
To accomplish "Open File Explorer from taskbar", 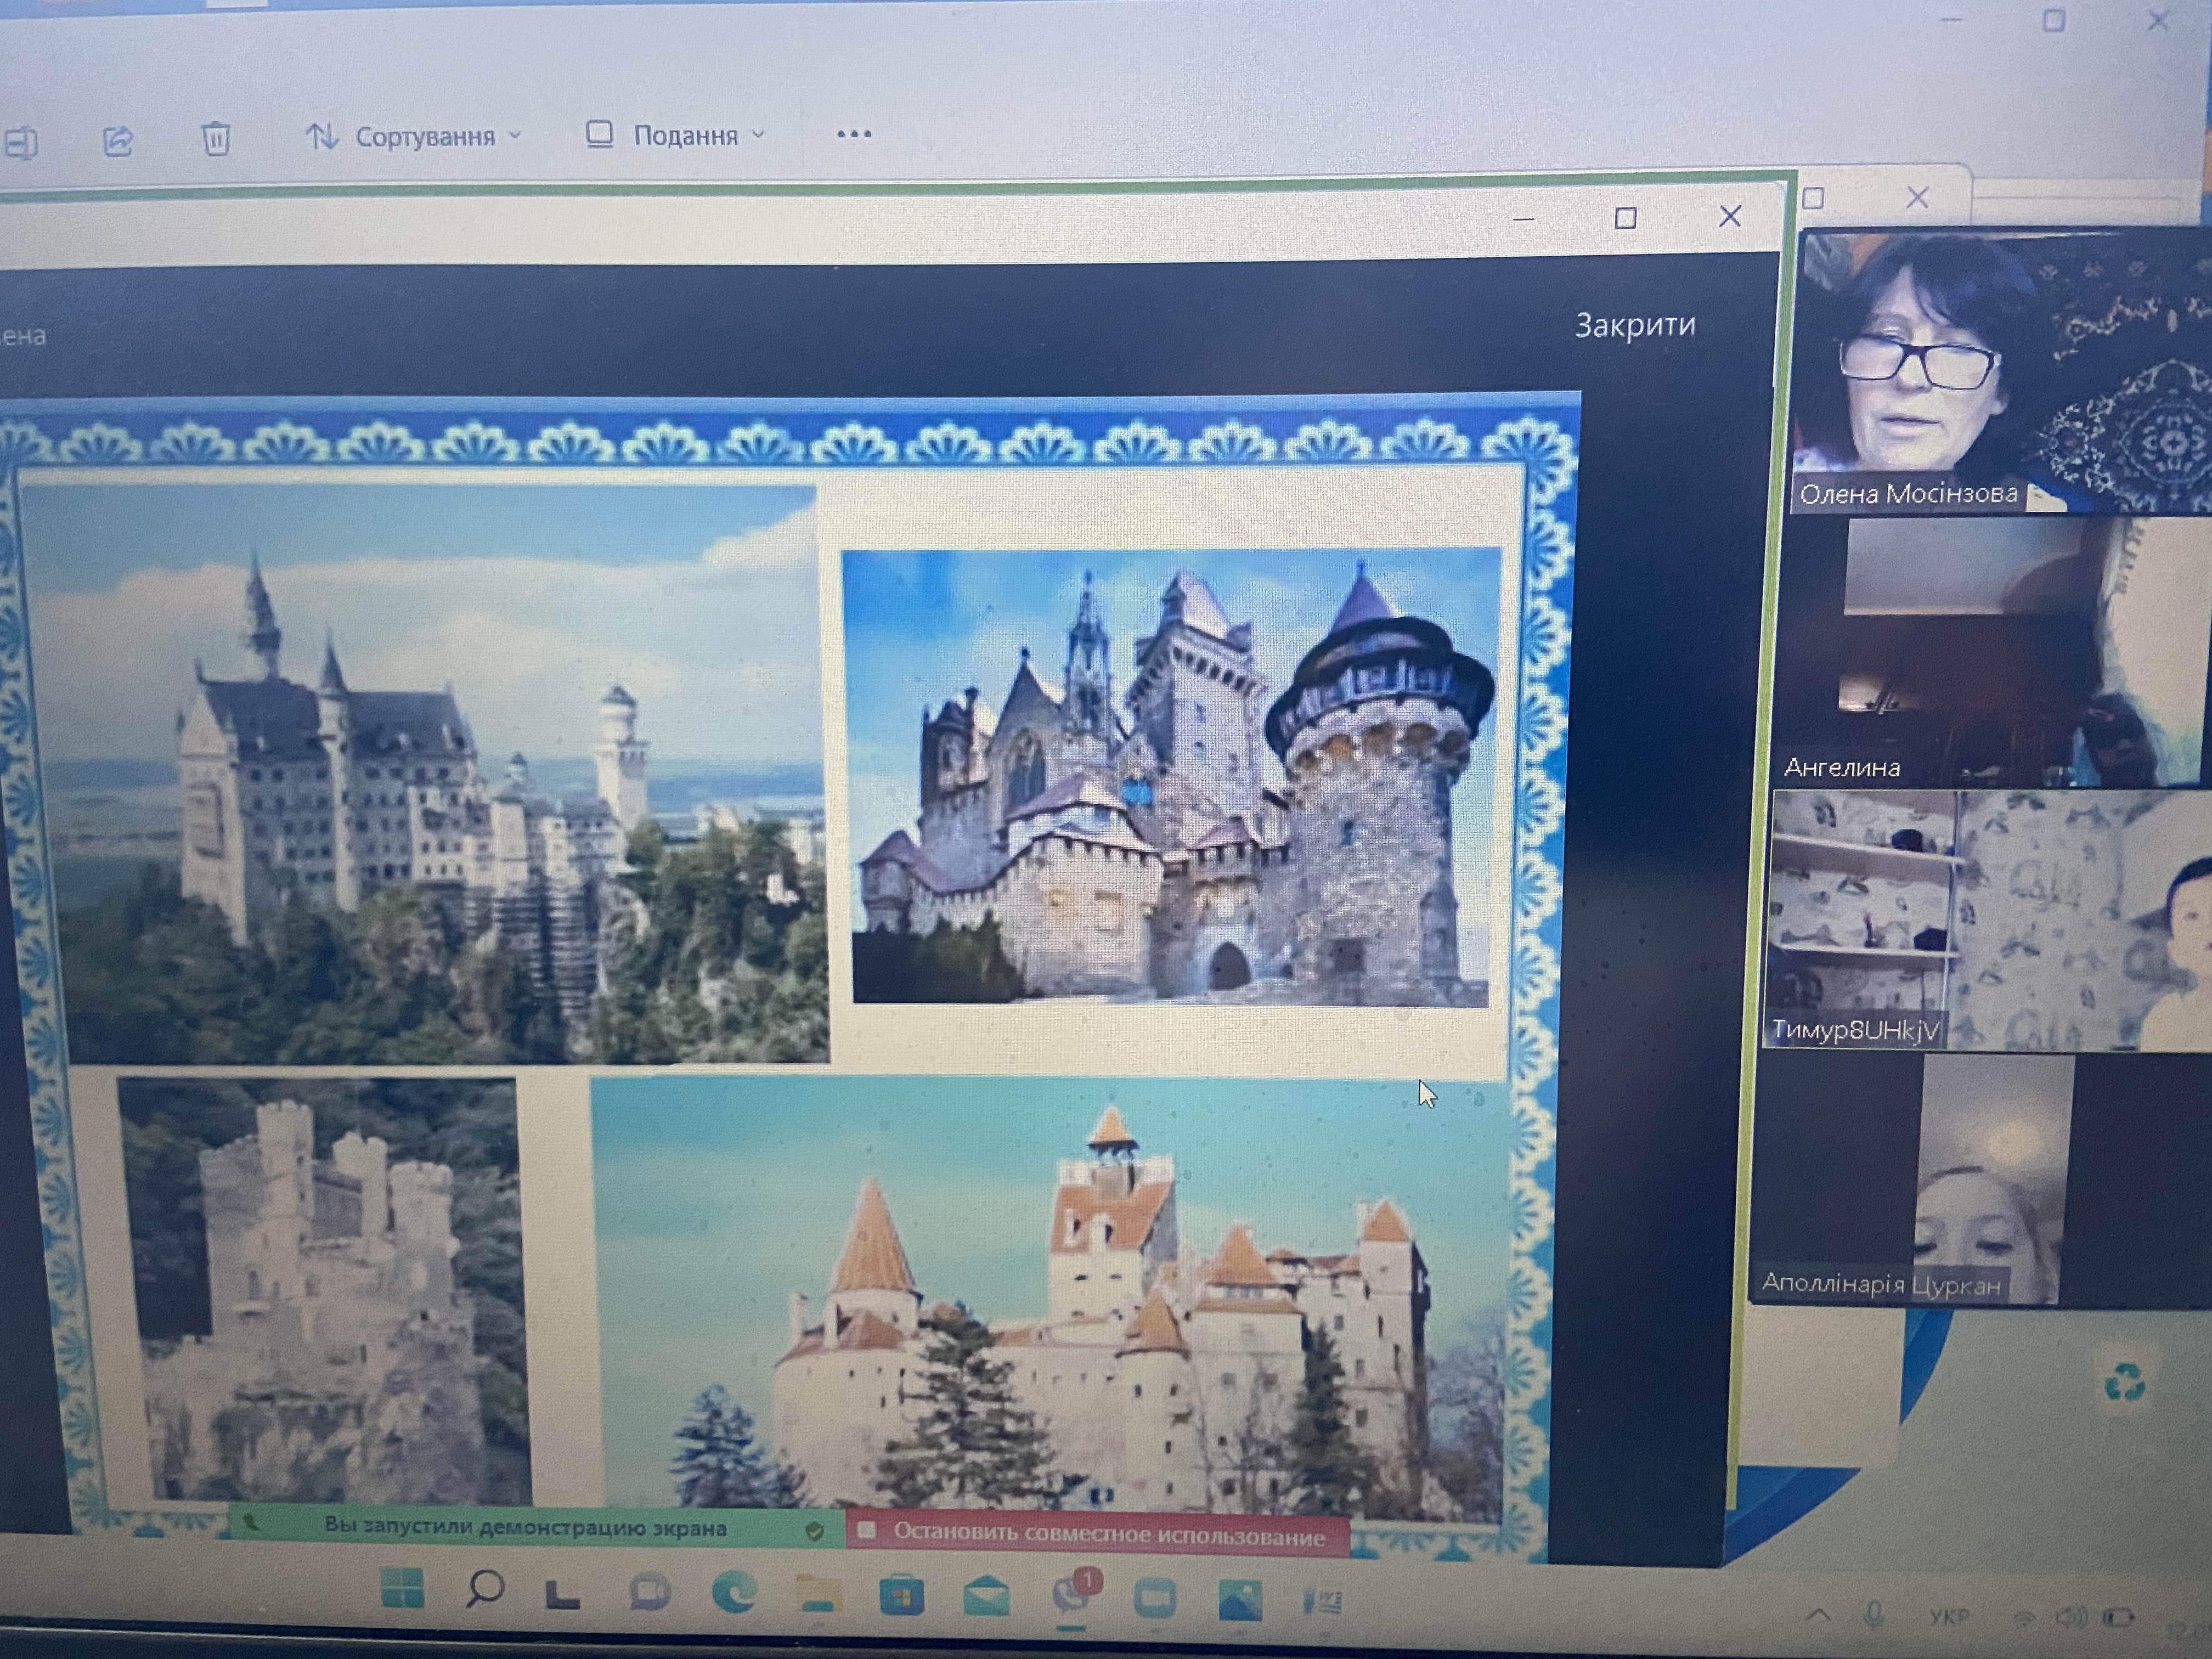I will point(818,1595).
